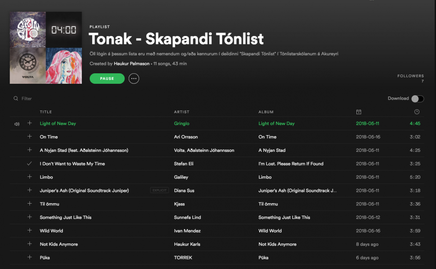Click the playlist cover art mosaic
Image resolution: width=436 pixels, height=269 pixels.
[x=46, y=47]
